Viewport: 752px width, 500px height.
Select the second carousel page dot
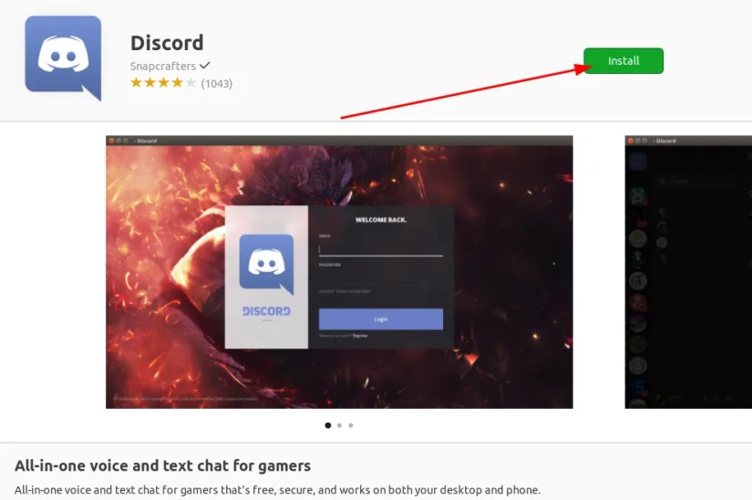click(x=340, y=425)
